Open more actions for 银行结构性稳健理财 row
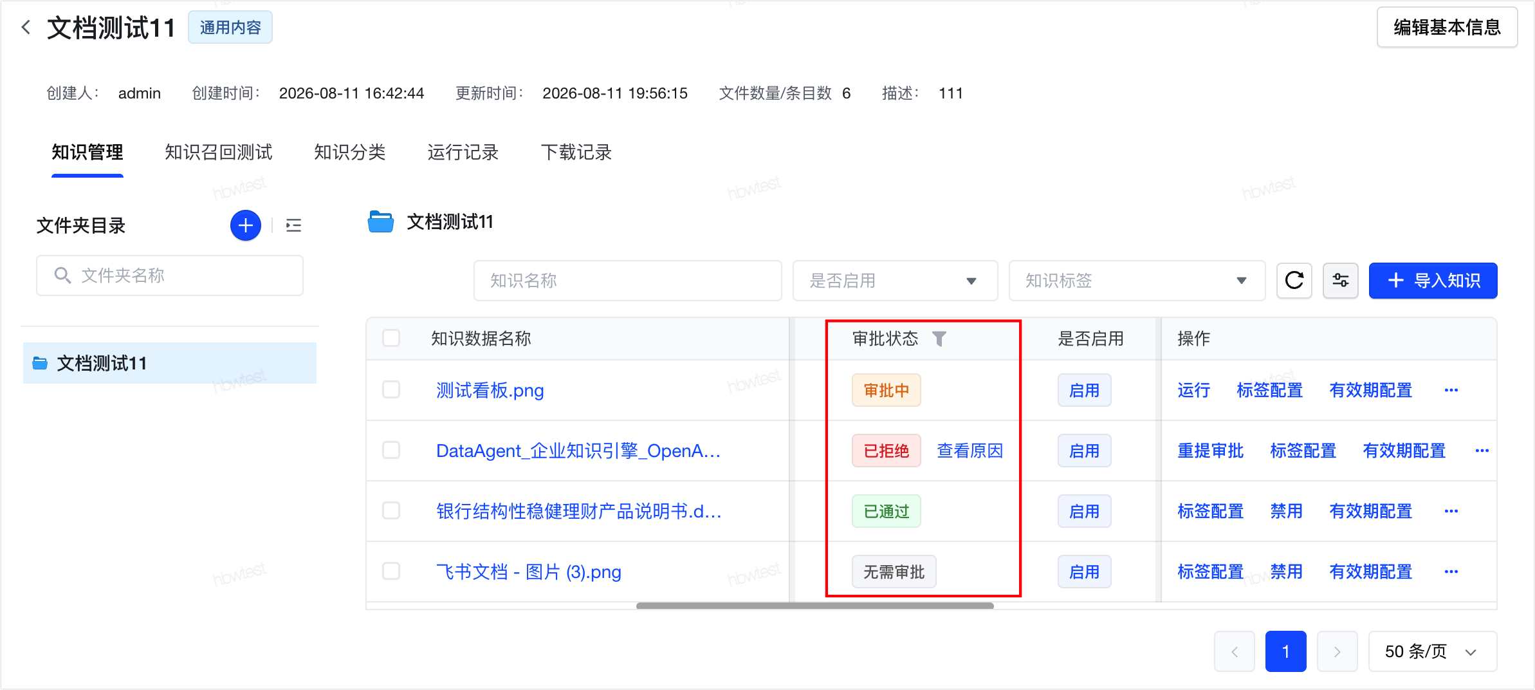The width and height of the screenshot is (1535, 690). tap(1451, 511)
